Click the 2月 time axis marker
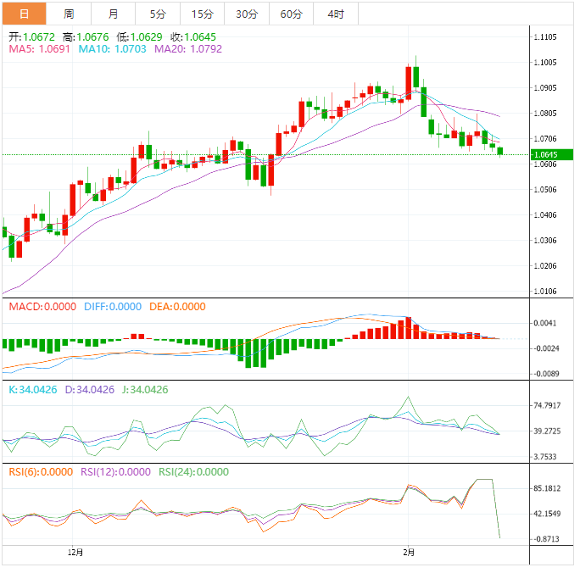This screenshot has height=573, width=580. coord(410,552)
